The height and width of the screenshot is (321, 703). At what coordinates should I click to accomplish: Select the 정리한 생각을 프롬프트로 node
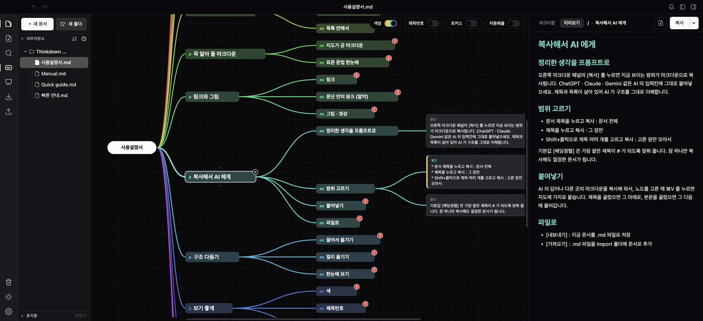[x=357, y=131]
